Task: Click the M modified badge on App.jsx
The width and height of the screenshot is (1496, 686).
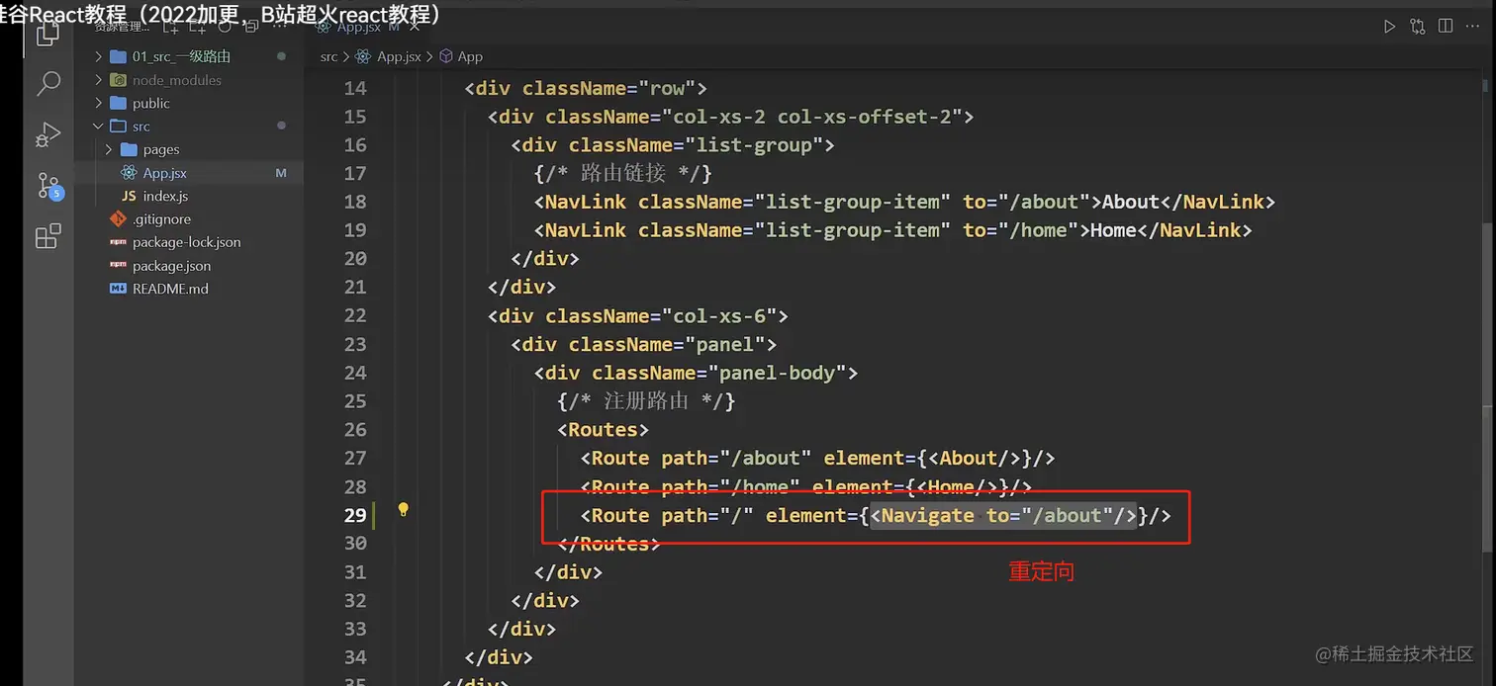Action: tap(281, 173)
